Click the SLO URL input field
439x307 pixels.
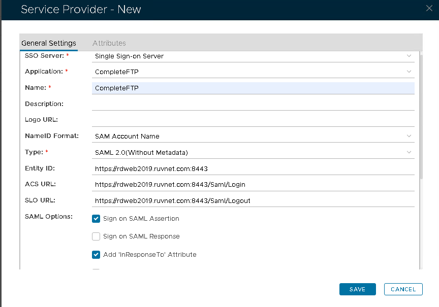click(253, 200)
